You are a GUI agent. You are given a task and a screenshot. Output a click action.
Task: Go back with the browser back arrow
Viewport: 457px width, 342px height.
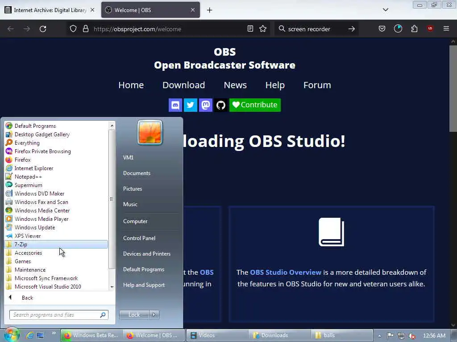point(11,29)
